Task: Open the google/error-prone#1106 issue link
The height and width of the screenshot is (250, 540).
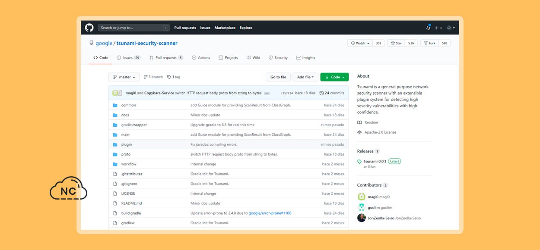Action: click(270, 213)
